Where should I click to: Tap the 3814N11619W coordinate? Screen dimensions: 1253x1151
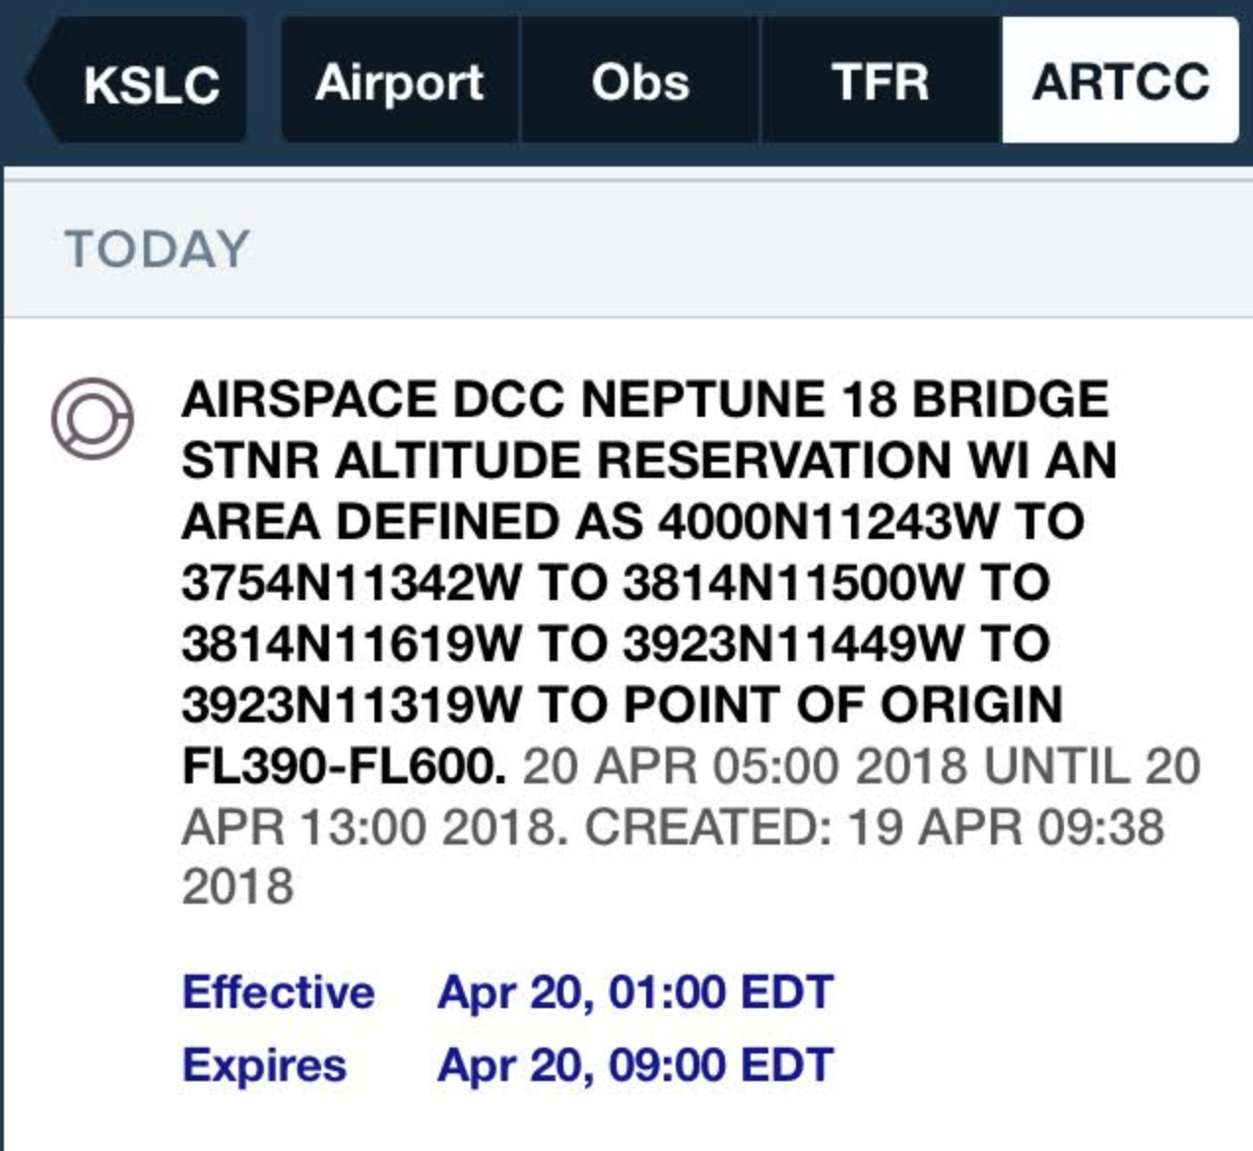[x=352, y=644]
